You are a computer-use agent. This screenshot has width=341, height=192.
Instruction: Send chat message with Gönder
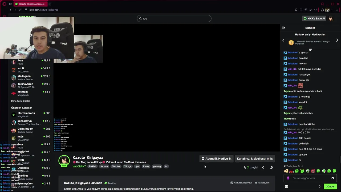[x=330, y=186]
